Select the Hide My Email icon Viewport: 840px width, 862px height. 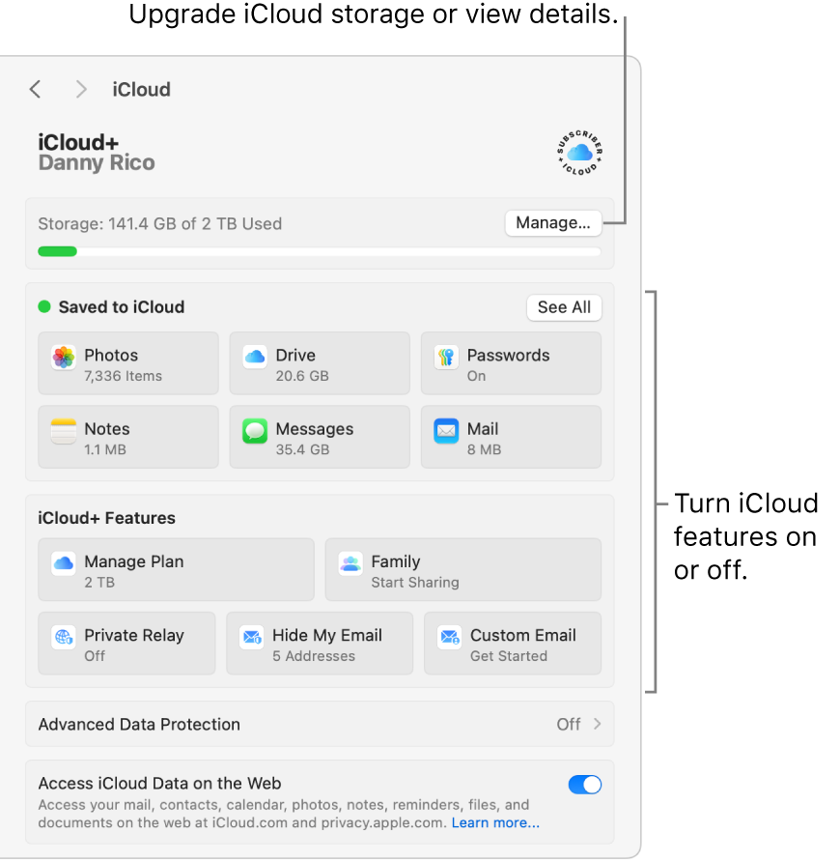tap(252, 637)
